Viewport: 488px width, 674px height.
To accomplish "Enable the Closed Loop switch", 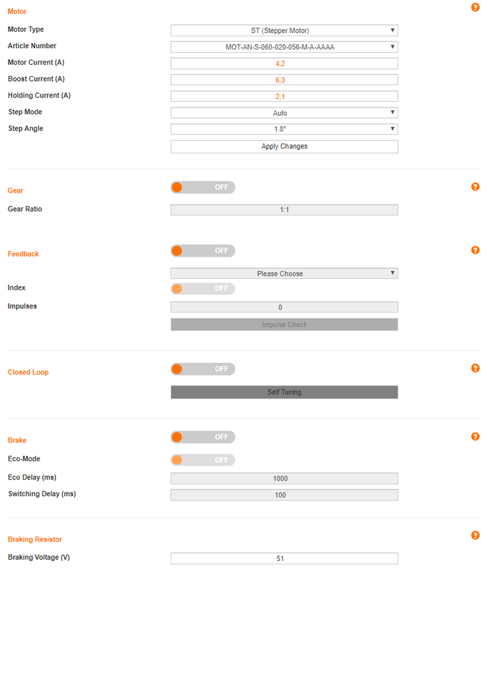I will click(x=203, y=369).
